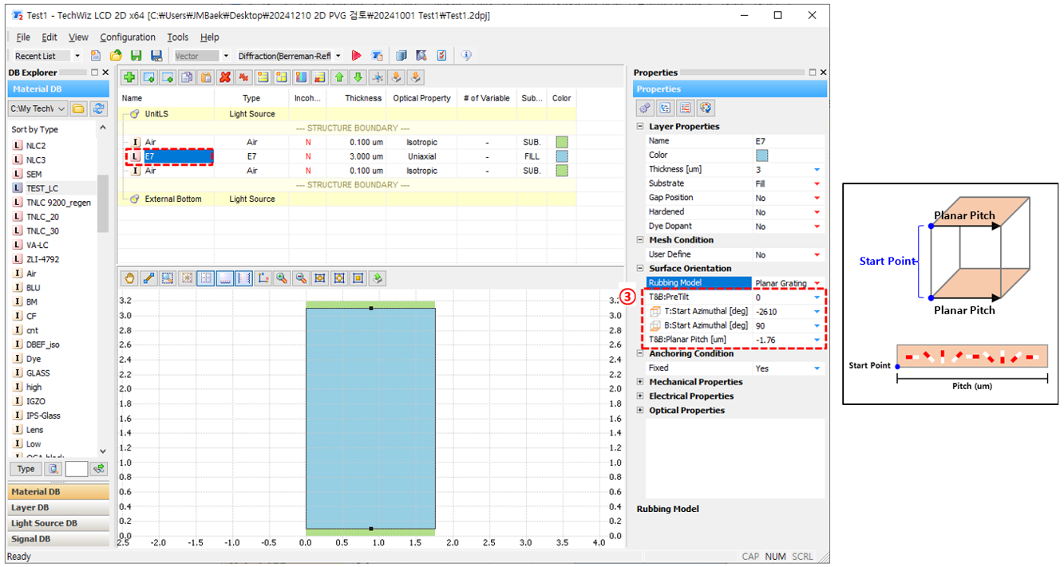Click the red play run simulation icon
The image size is (1064, 567).
pyautogui.click(x=356, y=56)
